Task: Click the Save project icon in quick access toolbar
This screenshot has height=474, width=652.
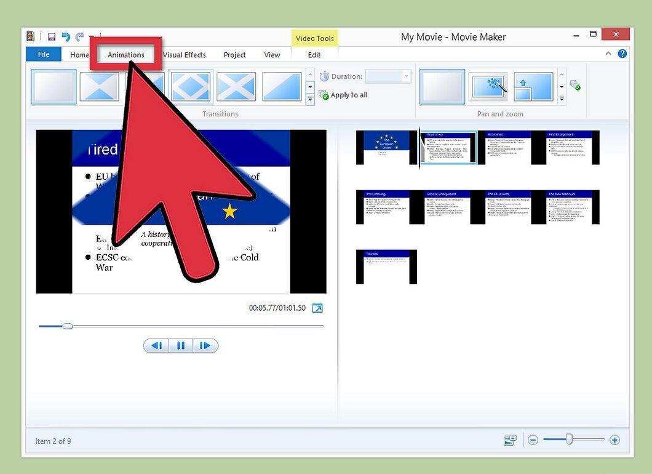Action: (52, 37)
